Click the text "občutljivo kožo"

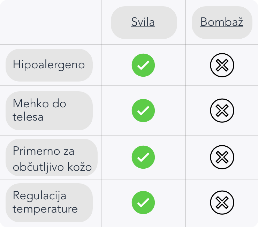[52, 167]
